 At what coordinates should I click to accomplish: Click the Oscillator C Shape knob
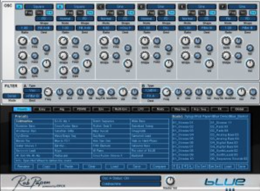pos(104,56)
